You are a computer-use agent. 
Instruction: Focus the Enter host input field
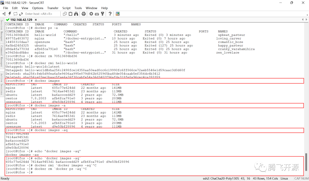pyautogui.click(x=42, y=14)
